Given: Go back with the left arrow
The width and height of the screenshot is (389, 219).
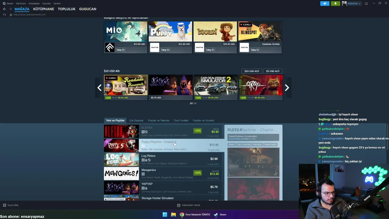Looking at the screenshot, I should coord(4,9).
